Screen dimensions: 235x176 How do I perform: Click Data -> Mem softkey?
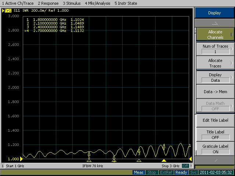(x=215, y=92)
